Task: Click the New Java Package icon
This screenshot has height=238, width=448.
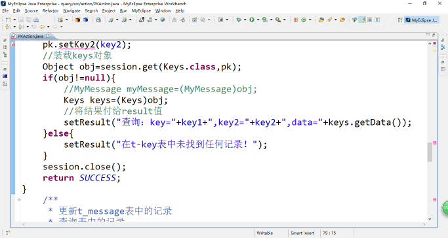Action: 296,20
